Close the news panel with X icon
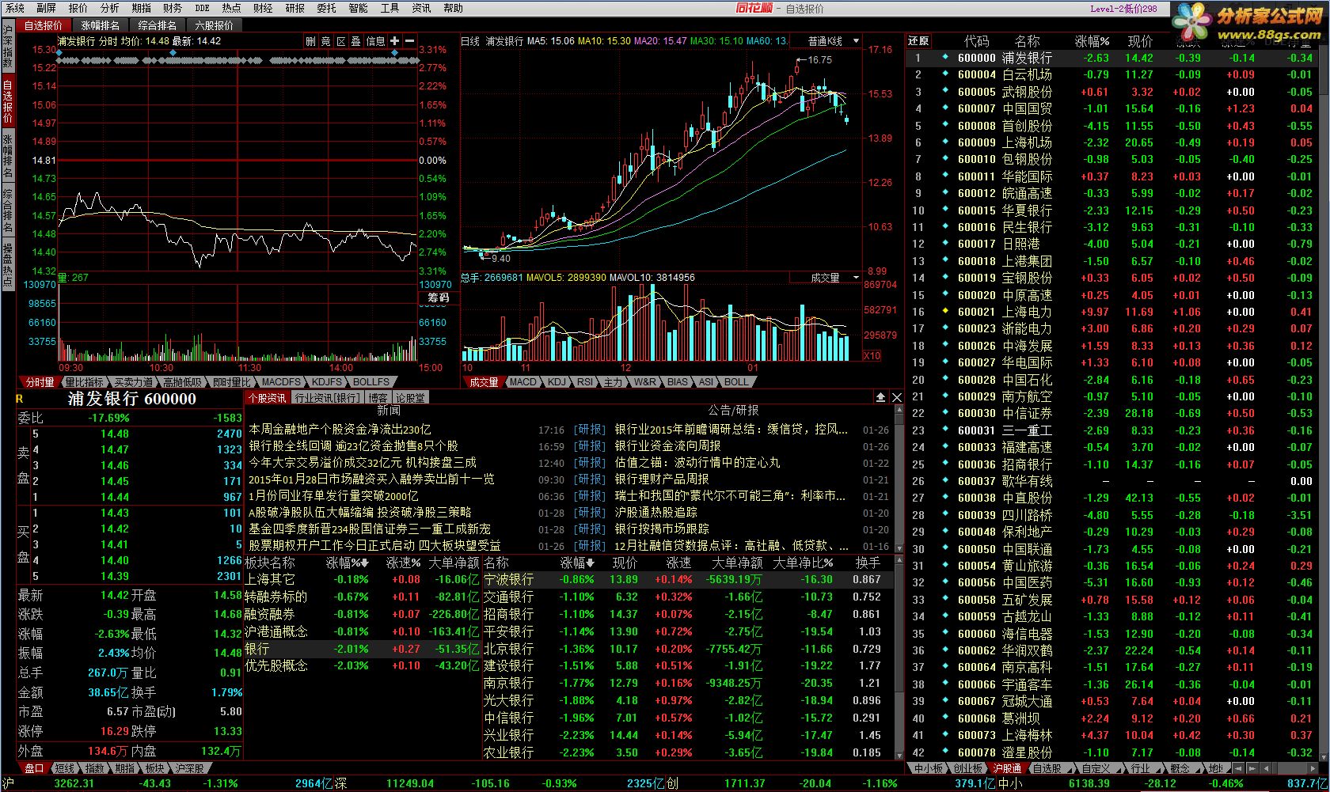The width and height of the screenshot is (1330, 792). tap(897, 397)
